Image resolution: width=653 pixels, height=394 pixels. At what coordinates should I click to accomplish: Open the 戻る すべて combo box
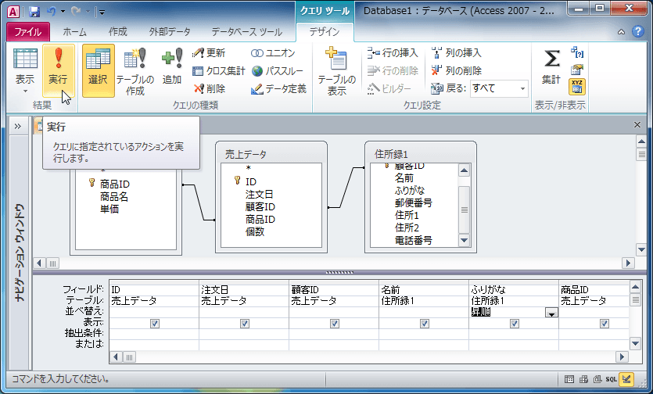click(x=499, y=88)
